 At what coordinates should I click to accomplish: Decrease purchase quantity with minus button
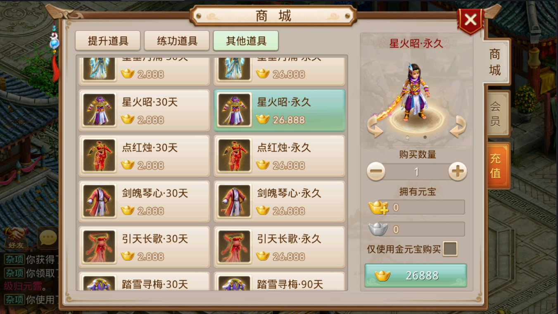pyautogui.click(x=376, y=171)
